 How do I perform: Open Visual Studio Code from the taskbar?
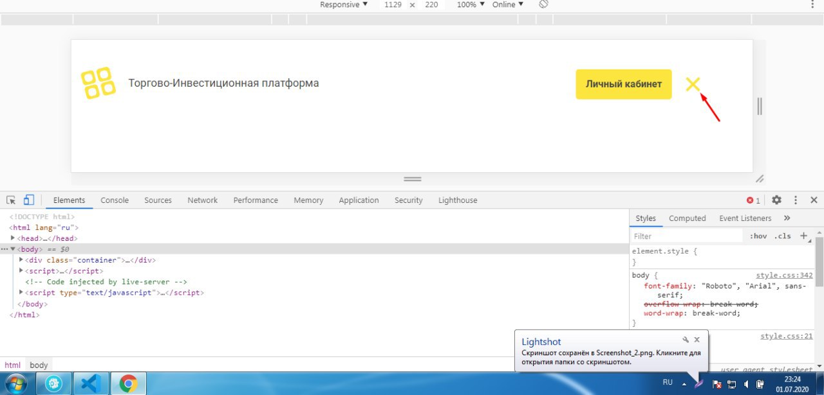pyautogui.click(x=91, y=384)
